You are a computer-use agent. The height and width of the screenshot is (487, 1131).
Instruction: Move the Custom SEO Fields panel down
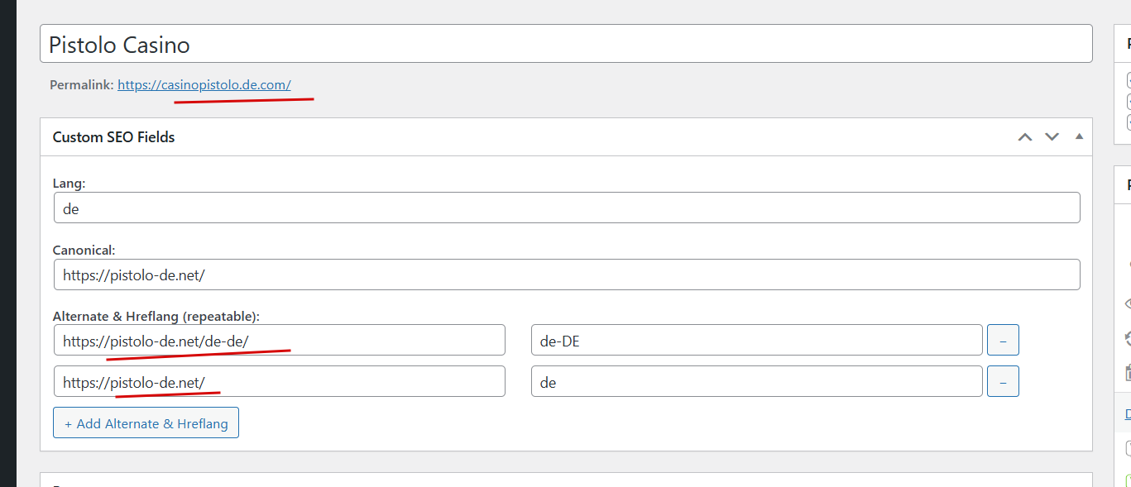(x=1052, y=137)
